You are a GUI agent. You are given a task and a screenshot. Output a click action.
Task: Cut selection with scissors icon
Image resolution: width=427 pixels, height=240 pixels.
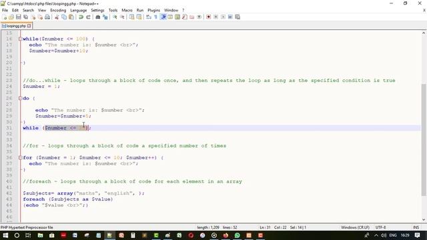tap(57, 17)
